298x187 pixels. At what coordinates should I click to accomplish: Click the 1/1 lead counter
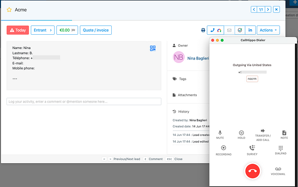pyautogui.click(x=261, y=9)
